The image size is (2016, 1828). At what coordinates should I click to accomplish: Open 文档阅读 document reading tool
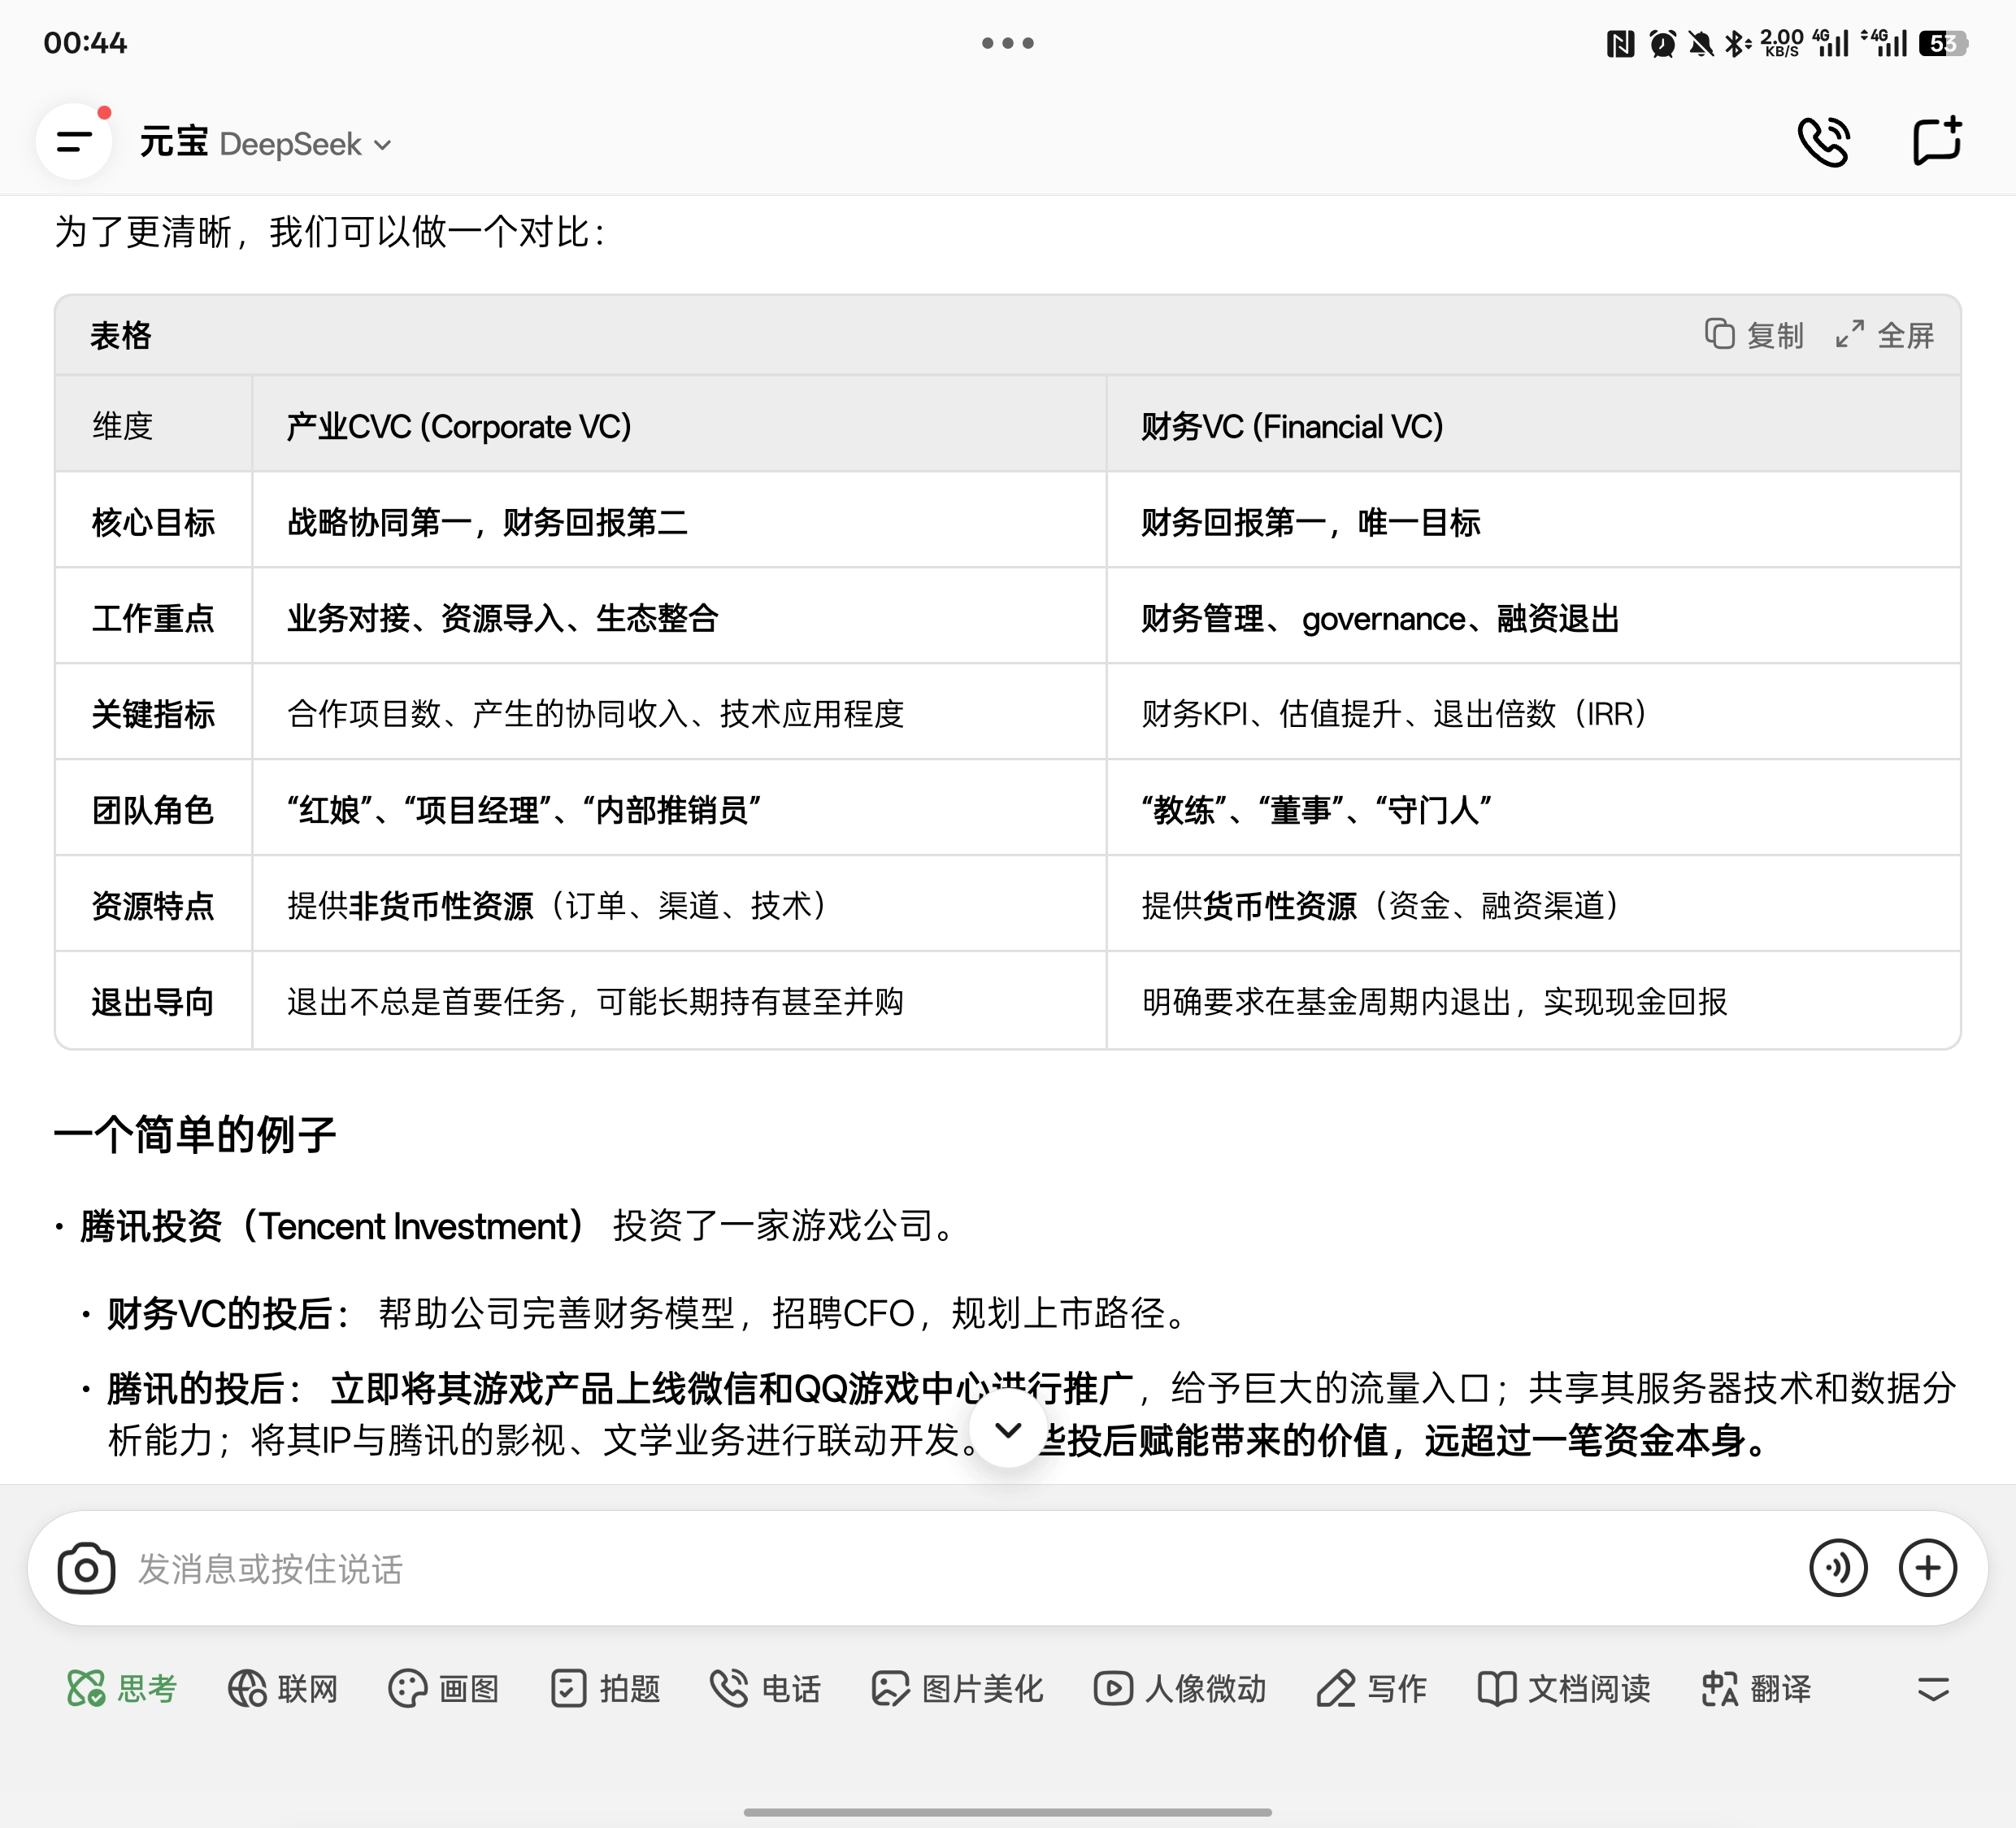[x=1564, y=1689]
